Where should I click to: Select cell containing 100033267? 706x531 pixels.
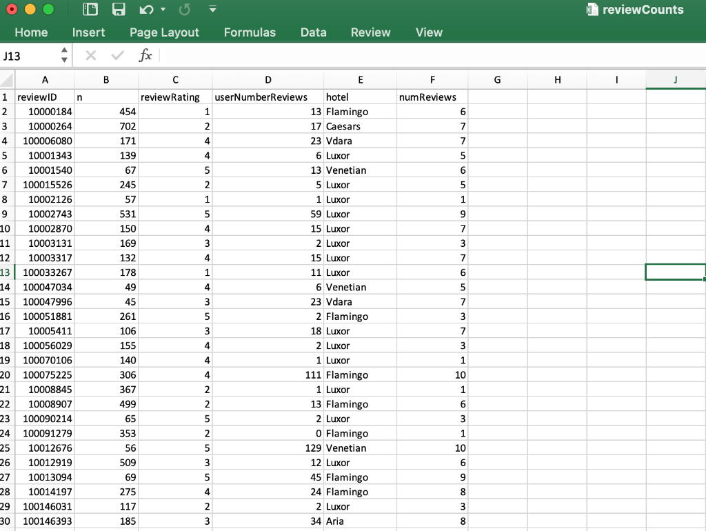click(x=45, y=272)
